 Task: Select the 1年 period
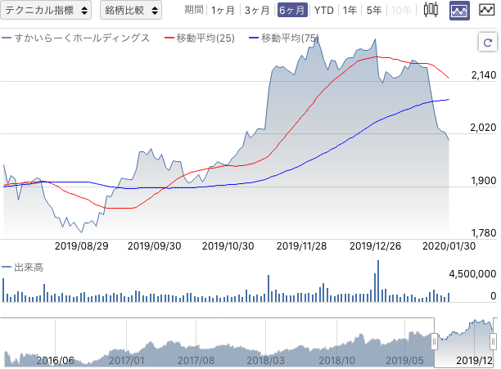[350, 10]
